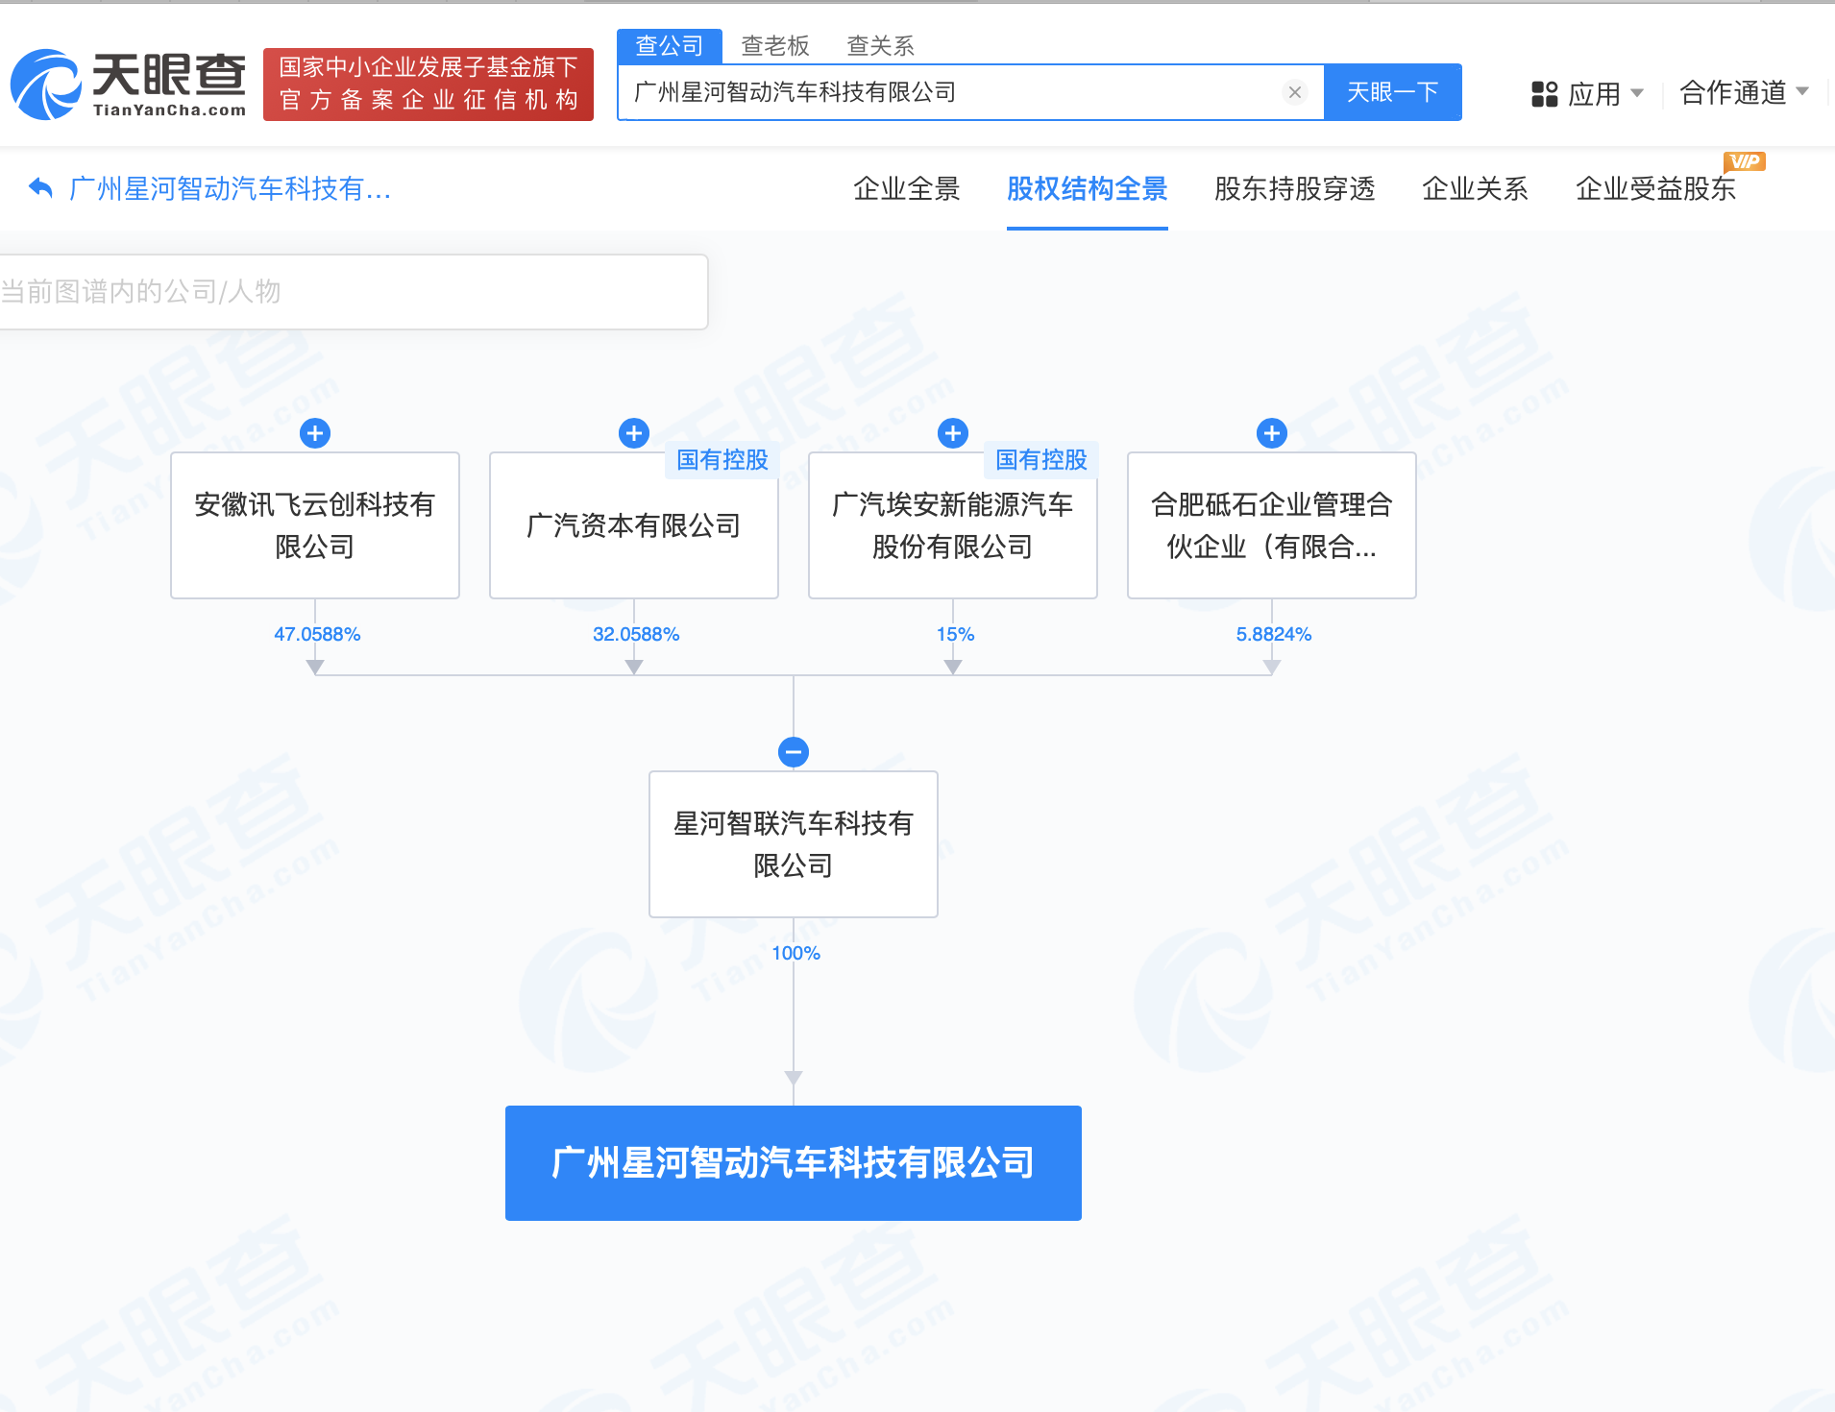Expand the 合肥砥石企业管理合伙企业 node
Viewport: 1835px width, 1412px height.
tap(1272, 433)
